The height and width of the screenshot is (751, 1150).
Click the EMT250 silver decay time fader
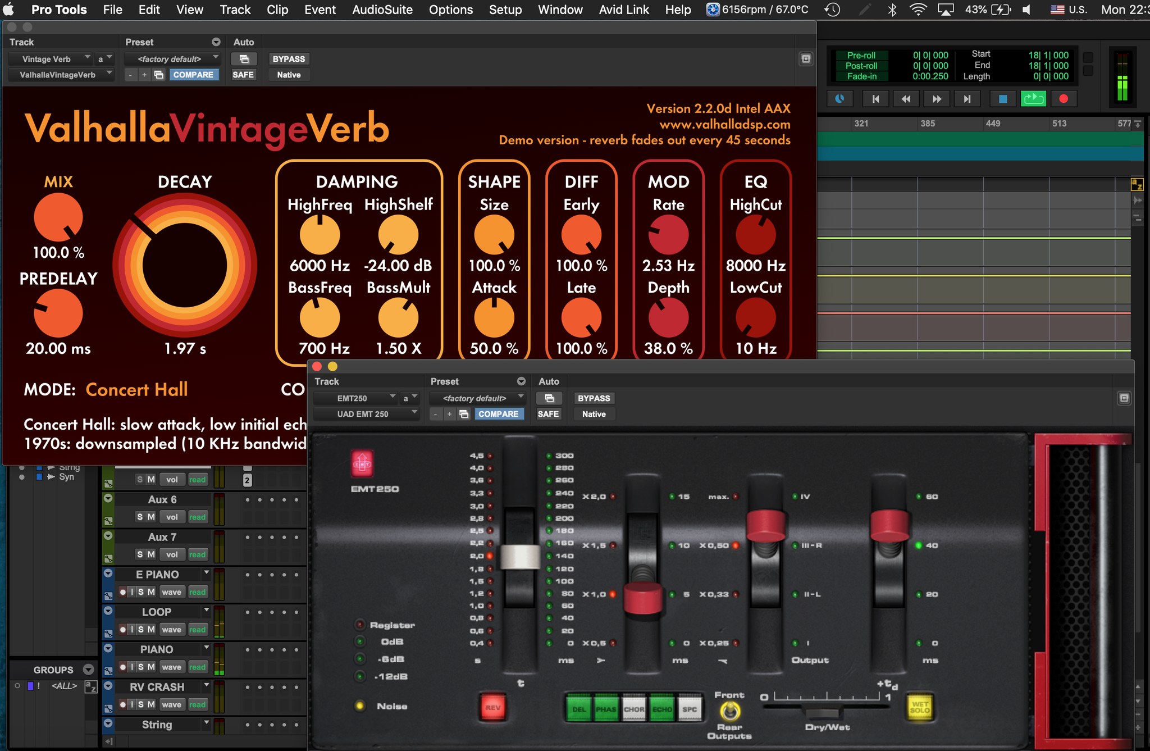(x=520, y=557)
